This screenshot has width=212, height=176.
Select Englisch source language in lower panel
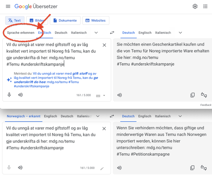51,116
